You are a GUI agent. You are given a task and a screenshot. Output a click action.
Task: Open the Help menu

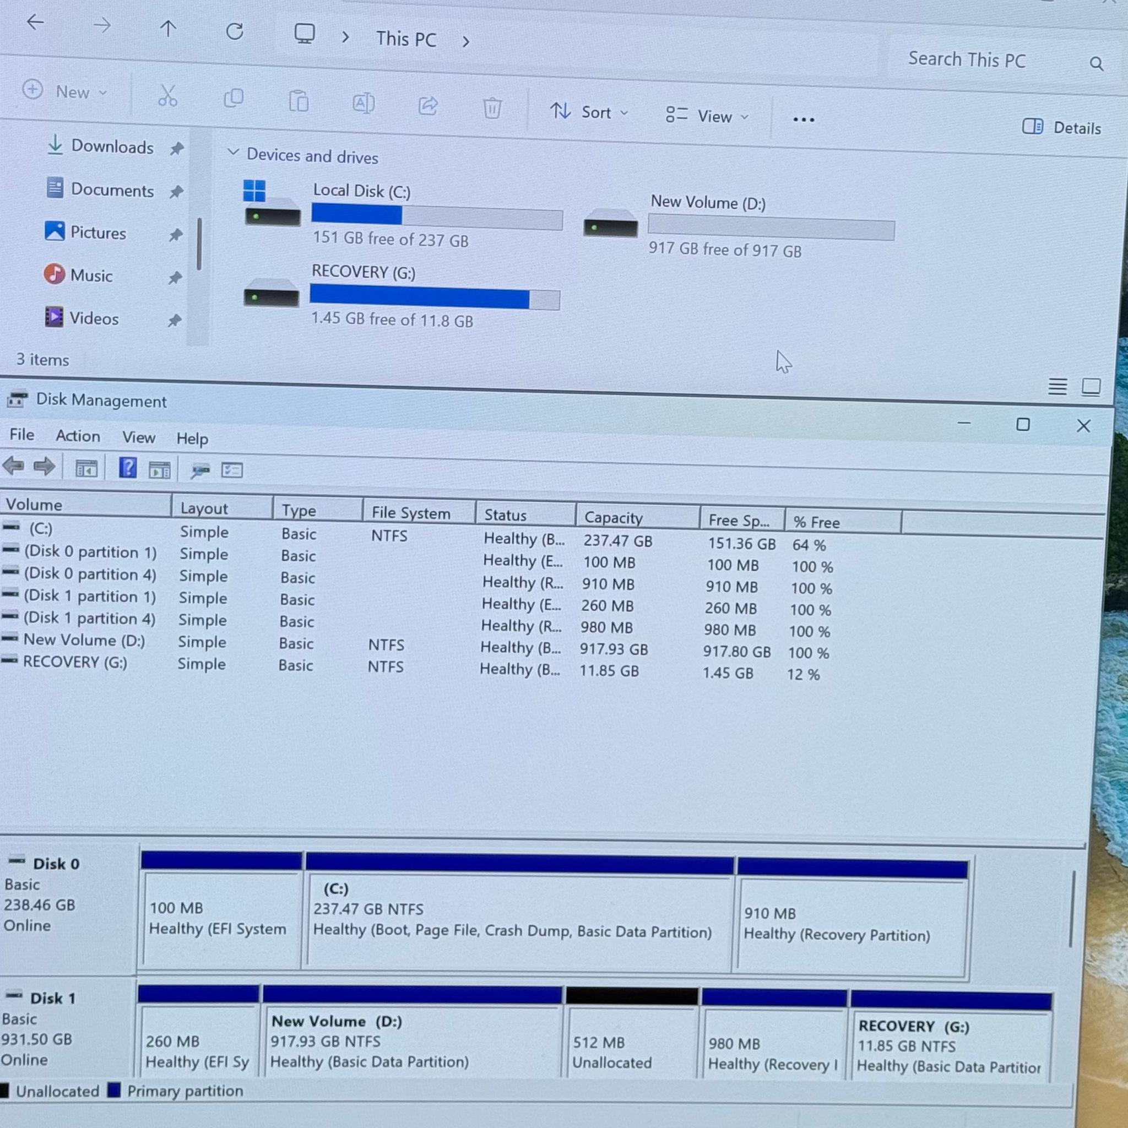click(192, 438)
